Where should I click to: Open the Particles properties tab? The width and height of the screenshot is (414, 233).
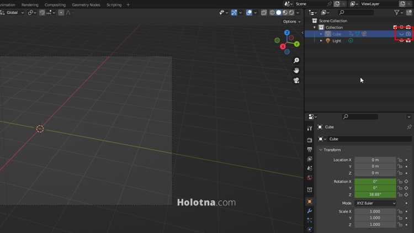(310, 220)
